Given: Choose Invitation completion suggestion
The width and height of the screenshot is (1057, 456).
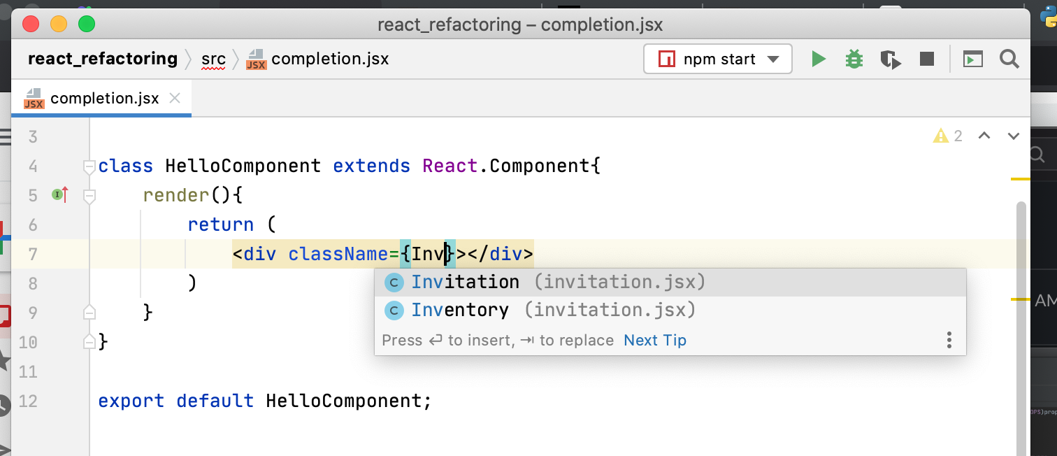Looking at the screenshot, I should pos(670,283).
